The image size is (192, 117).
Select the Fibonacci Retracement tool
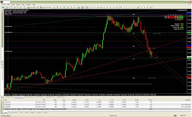pos(141,7)
